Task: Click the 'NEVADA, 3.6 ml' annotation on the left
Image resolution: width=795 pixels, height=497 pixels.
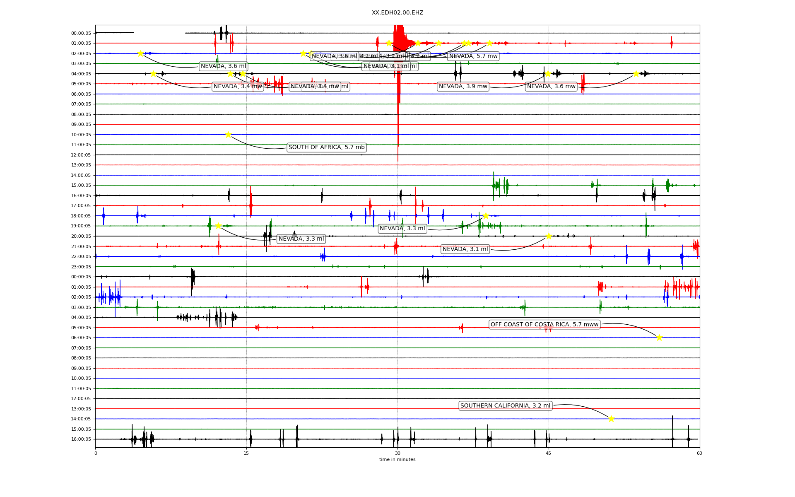Action: point(223,66)
